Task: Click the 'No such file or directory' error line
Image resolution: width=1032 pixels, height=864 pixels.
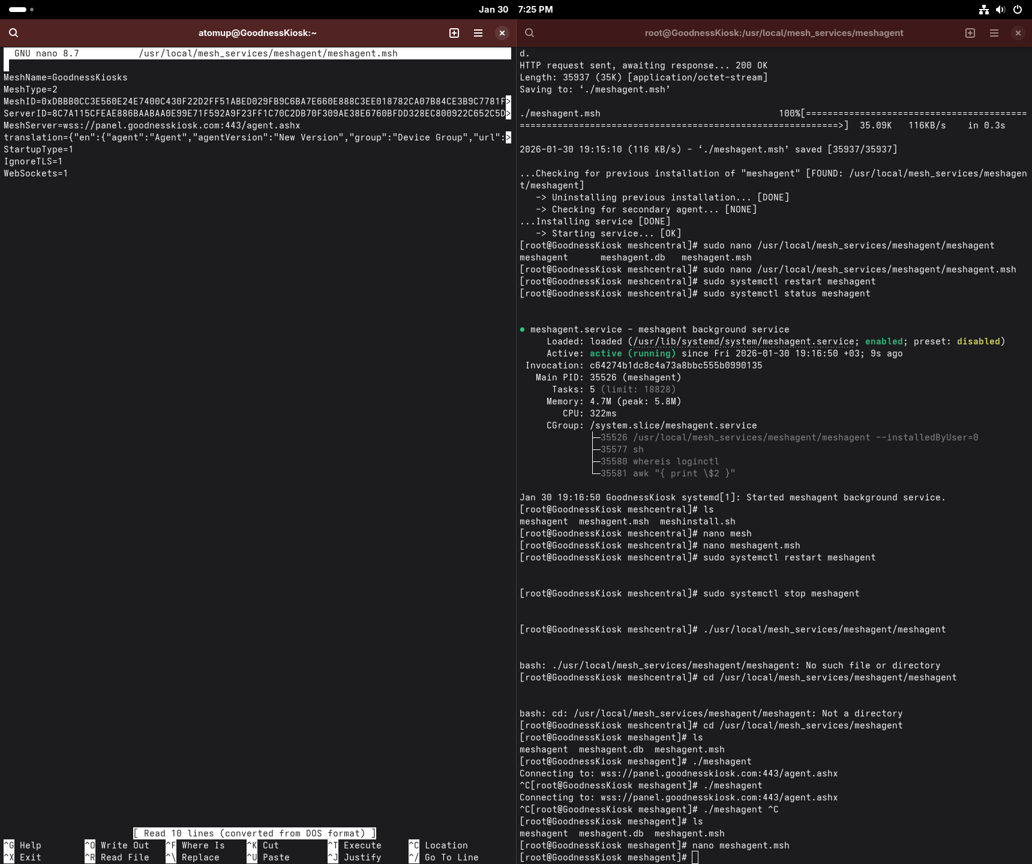Action: point(730,665)
